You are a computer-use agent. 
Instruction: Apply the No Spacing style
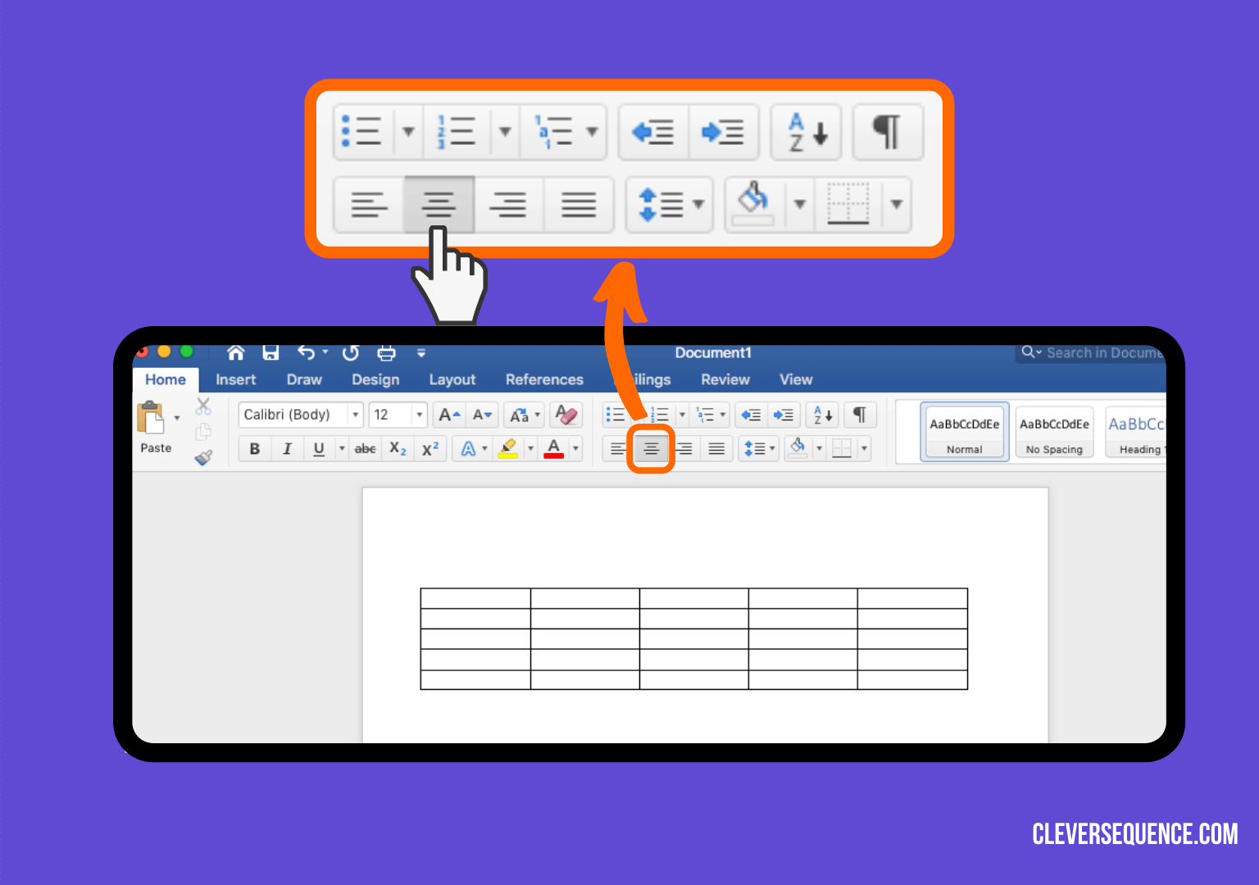pyautogui.click(x=1054, y=431)
